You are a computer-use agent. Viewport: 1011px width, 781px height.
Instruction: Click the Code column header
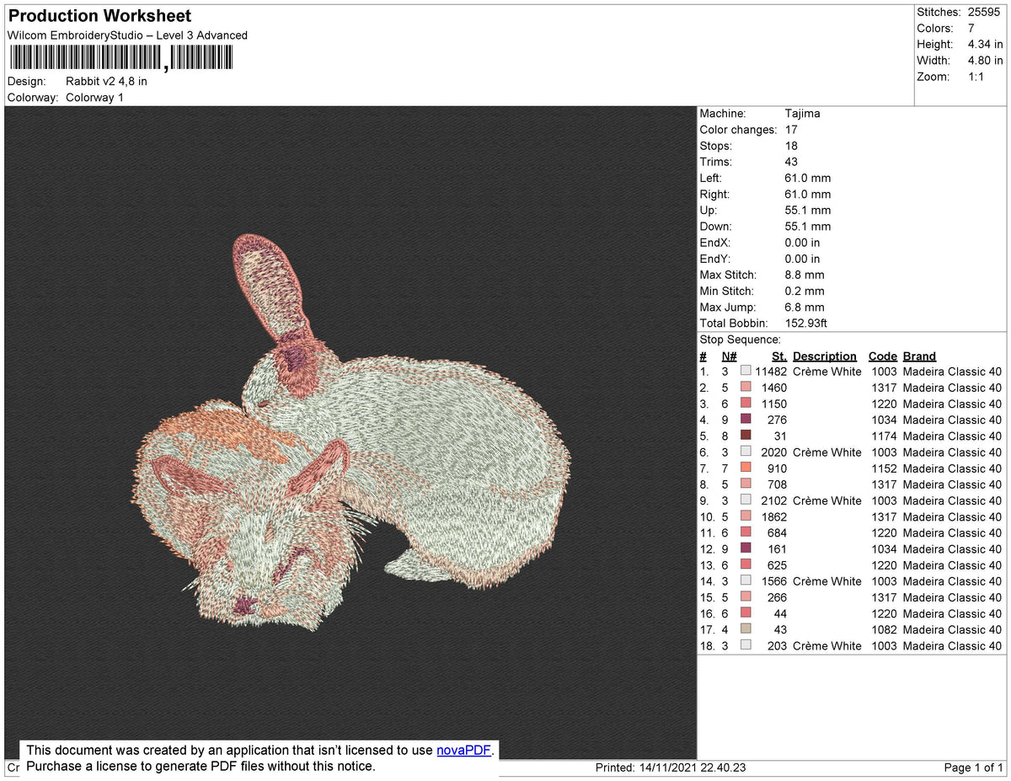pyautogui.click(x=883, y=356)
